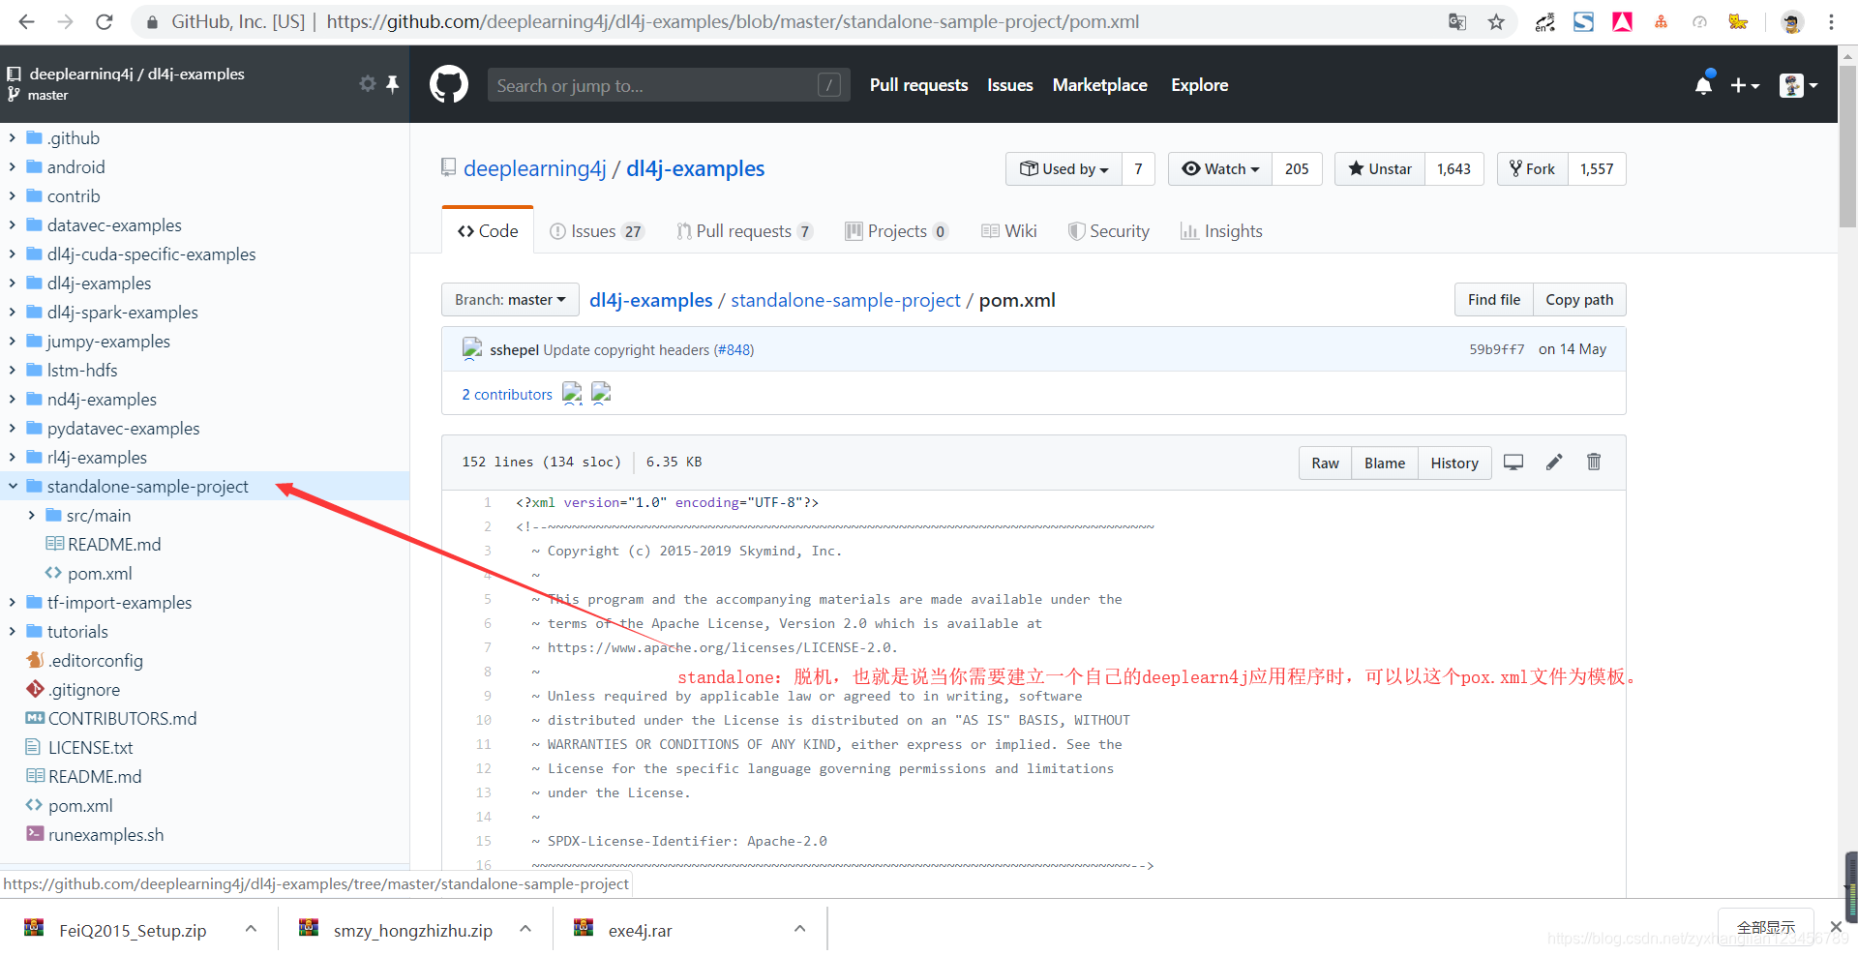Open the Octotree settings gear
This screenshot has width=1858, height=956.
pos(368,84)
